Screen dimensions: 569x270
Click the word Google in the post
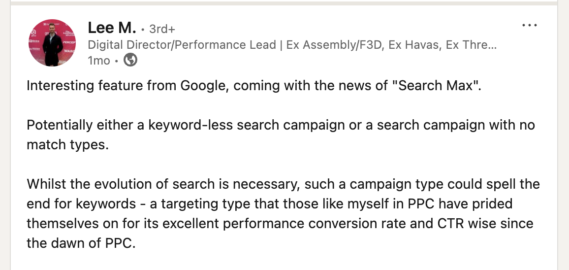coord(204,87)
